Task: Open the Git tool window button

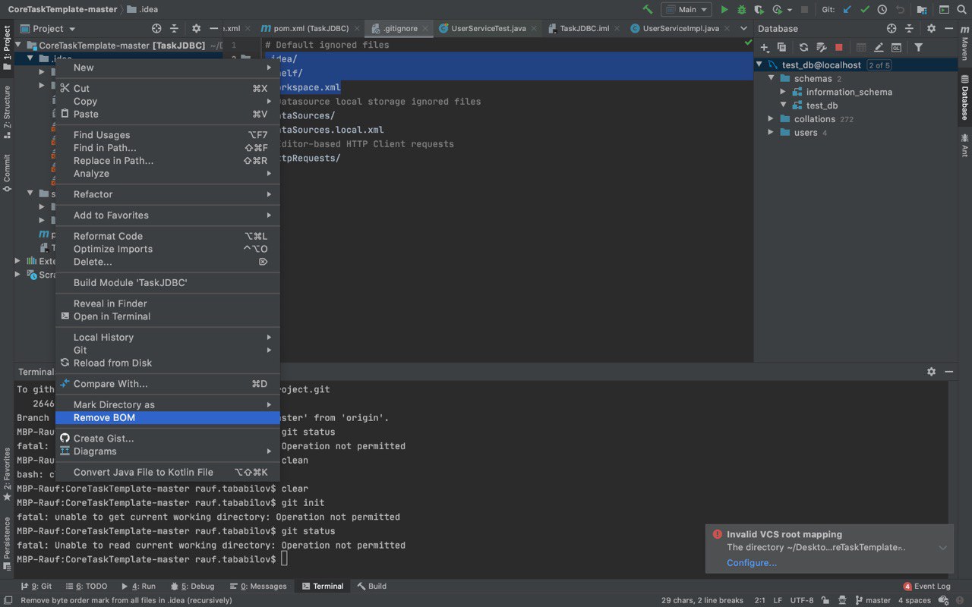Action: tap(36, 586)
